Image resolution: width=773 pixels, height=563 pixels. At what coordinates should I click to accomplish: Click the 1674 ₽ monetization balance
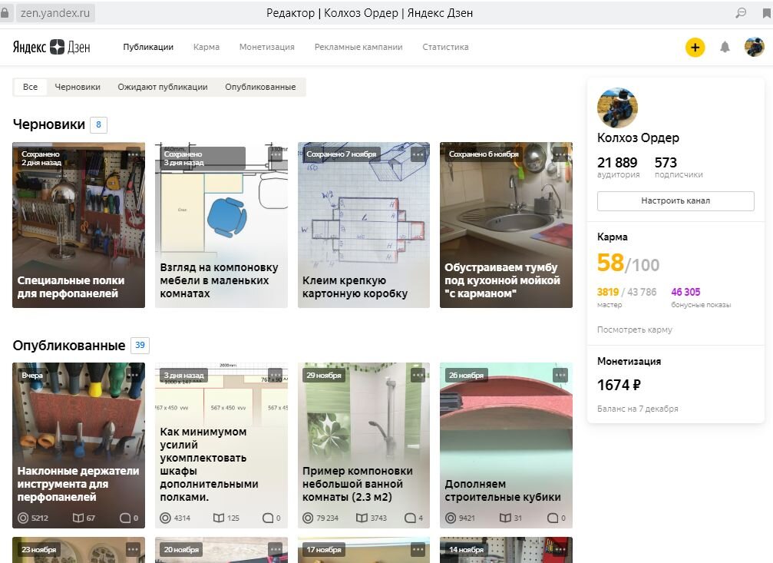pyautogui.click(x=619, y=385)
